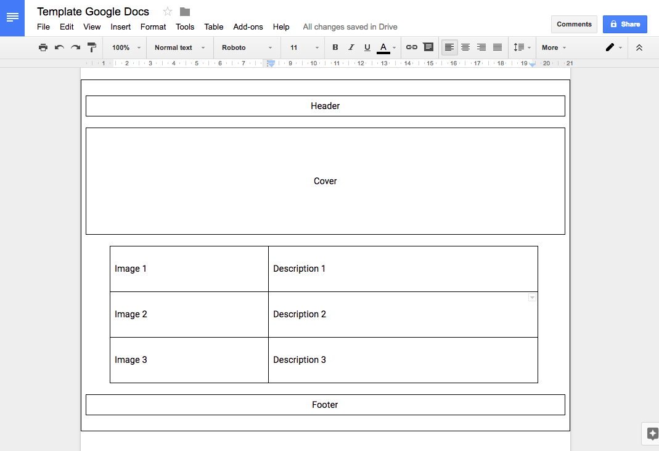Click the undo arrow icon
The width and height of the screenshot is (659, 451).
point(59,47)
